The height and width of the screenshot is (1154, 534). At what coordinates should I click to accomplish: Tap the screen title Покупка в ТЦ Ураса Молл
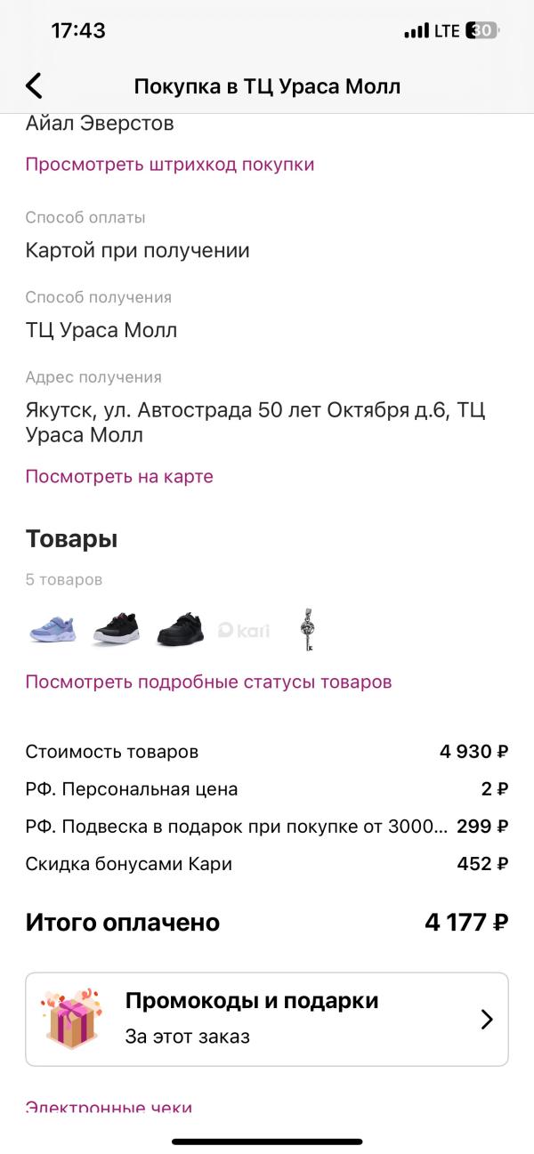coord(267,86)
